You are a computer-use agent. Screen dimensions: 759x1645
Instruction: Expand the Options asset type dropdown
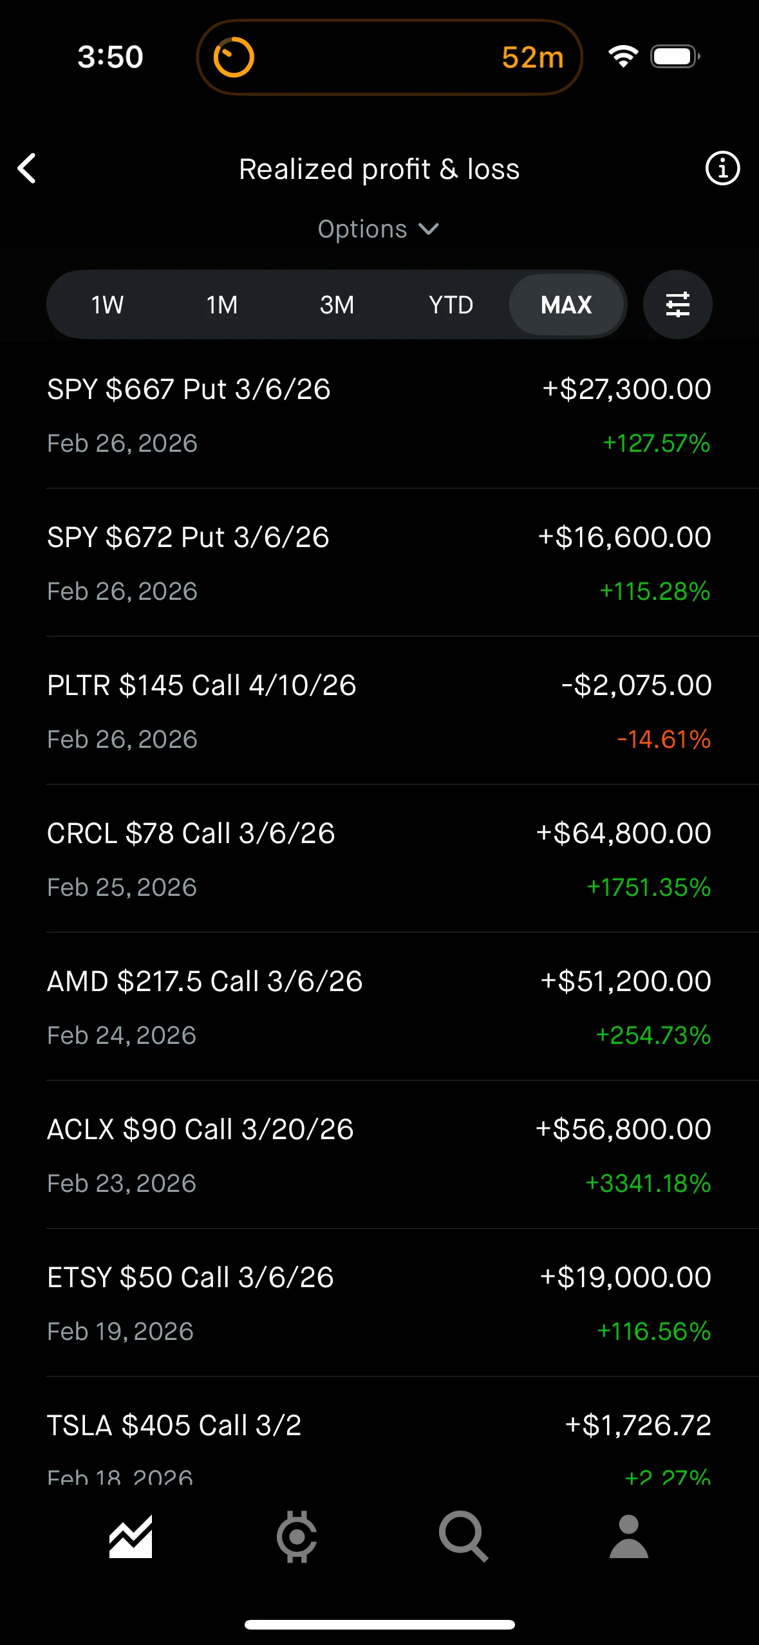379,229
